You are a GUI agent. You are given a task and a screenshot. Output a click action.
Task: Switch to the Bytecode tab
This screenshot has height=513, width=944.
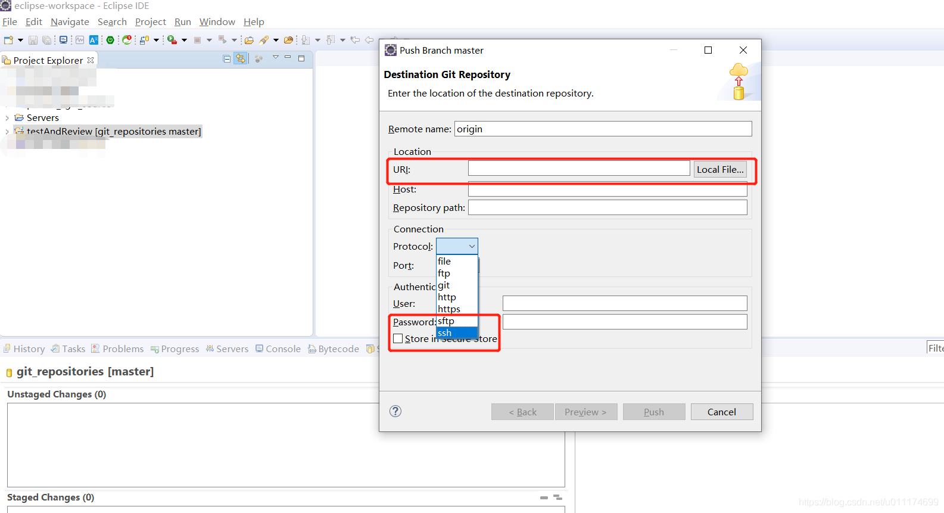pyautogui.click(x=334, y=349)
